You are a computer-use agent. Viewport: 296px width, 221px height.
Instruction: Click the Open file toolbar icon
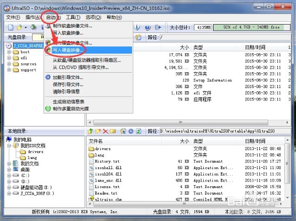pos(19,28)
